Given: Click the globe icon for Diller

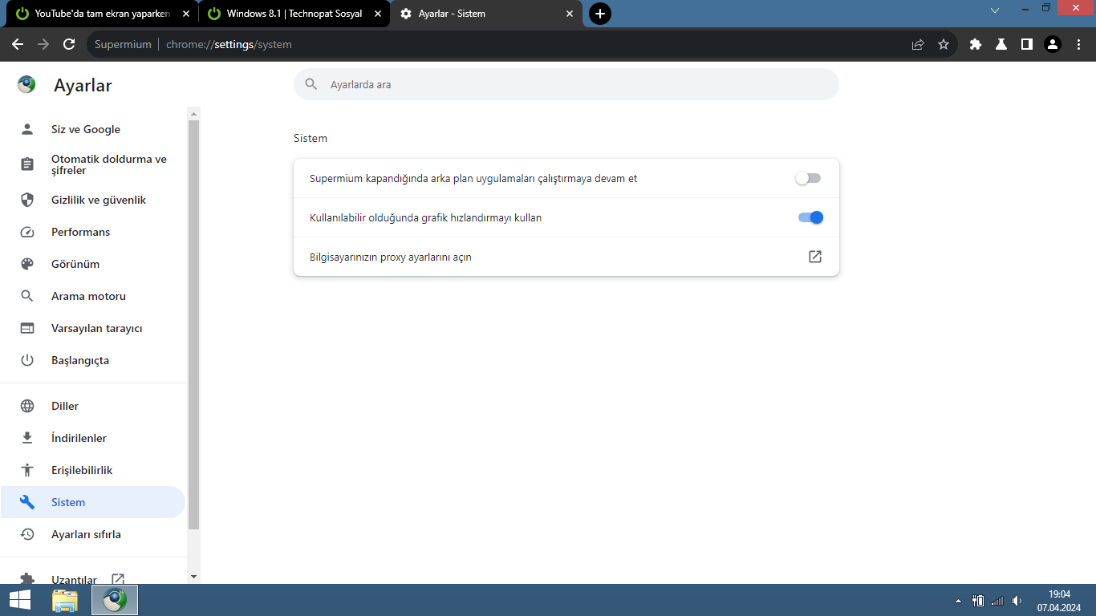Looking at the screenshot, I should pos(27,406).
